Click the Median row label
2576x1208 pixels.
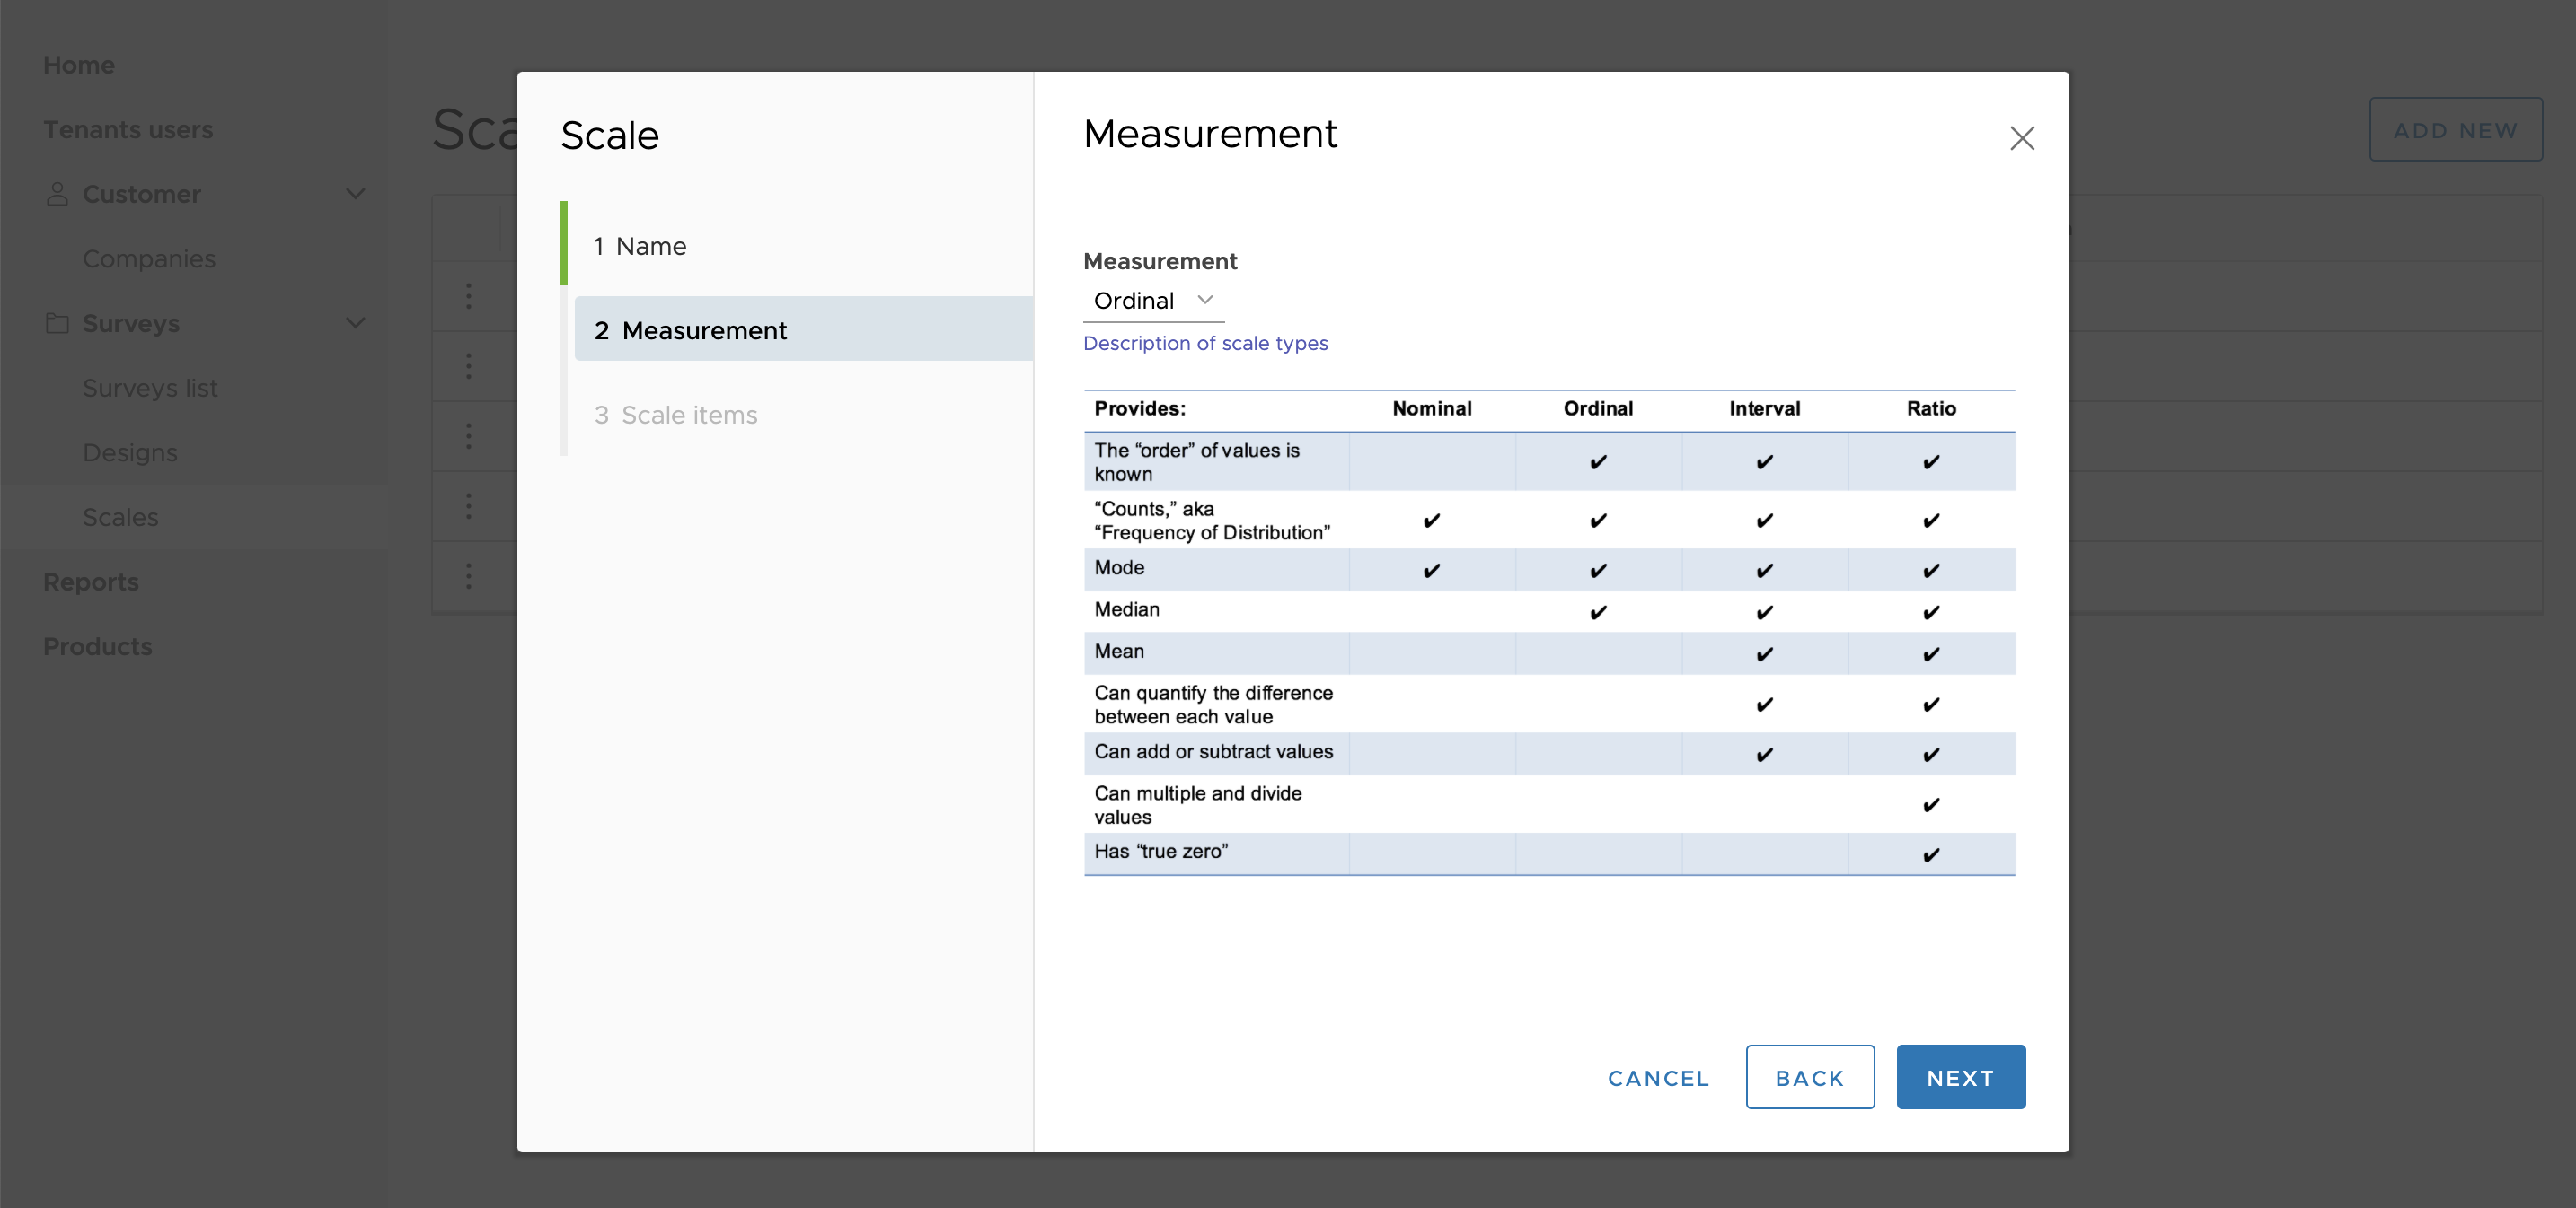click(1126, 609)
